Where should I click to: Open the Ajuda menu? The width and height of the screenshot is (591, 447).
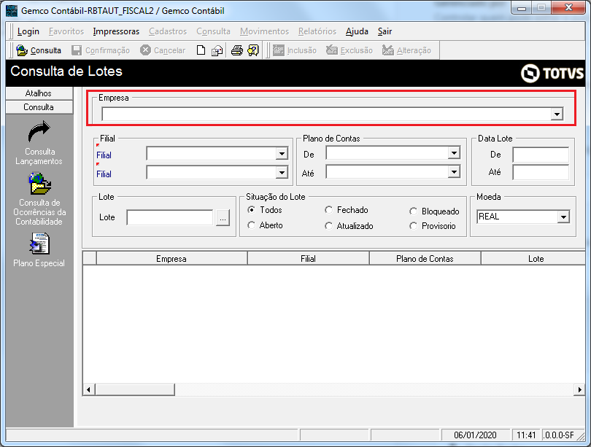click(357, 31)
